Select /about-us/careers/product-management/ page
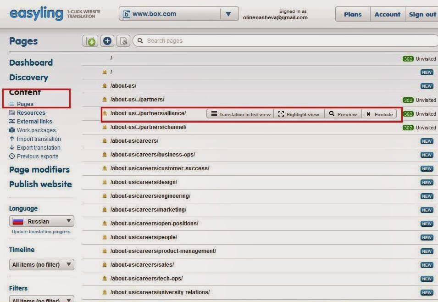The height and width of the screenshot is (302, 438). tap(163, 251)
